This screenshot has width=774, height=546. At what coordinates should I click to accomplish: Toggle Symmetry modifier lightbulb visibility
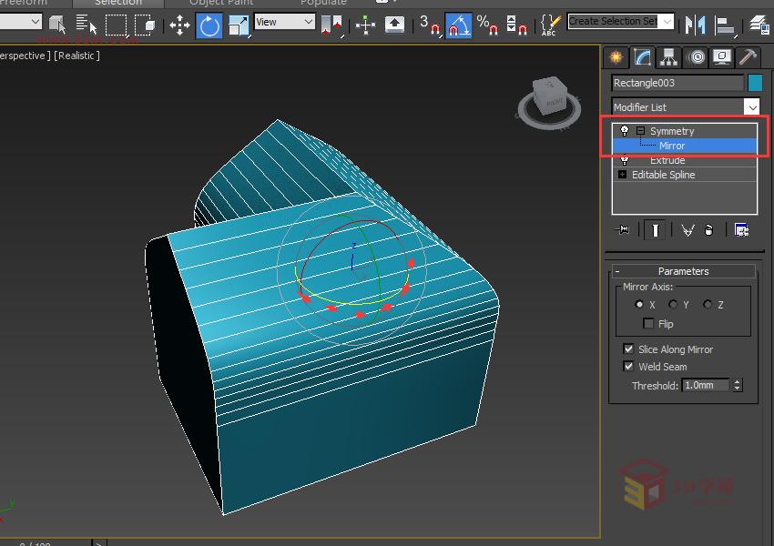coord(624,131)
